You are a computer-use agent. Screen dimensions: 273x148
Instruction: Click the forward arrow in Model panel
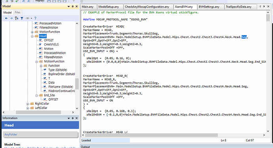(x=11, y=18)
